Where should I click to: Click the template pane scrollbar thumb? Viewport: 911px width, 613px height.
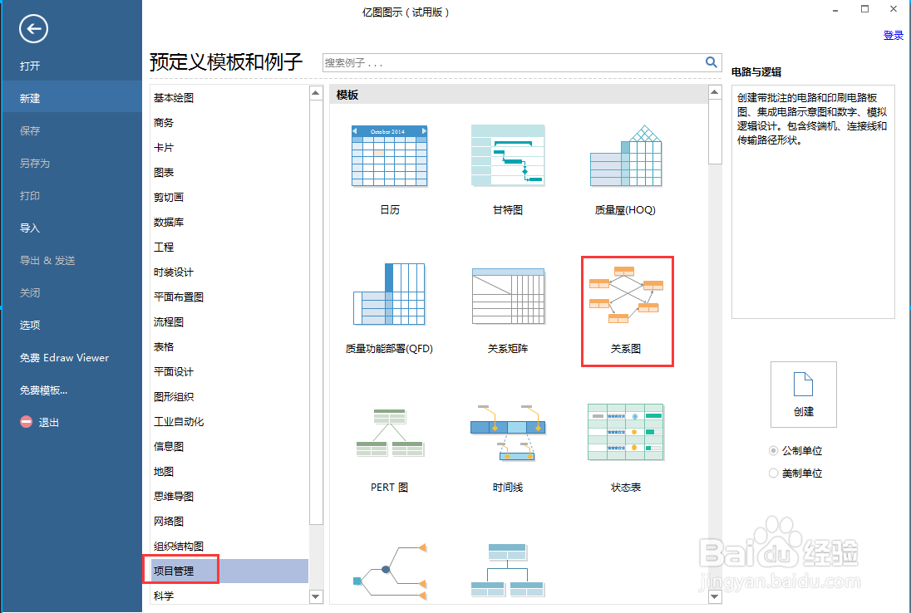click(x=715, y=132)
